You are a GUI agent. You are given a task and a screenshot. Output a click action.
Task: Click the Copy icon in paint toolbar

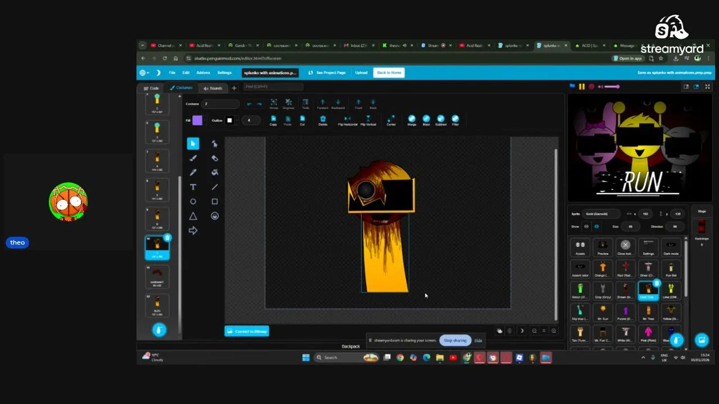[273, 120]
